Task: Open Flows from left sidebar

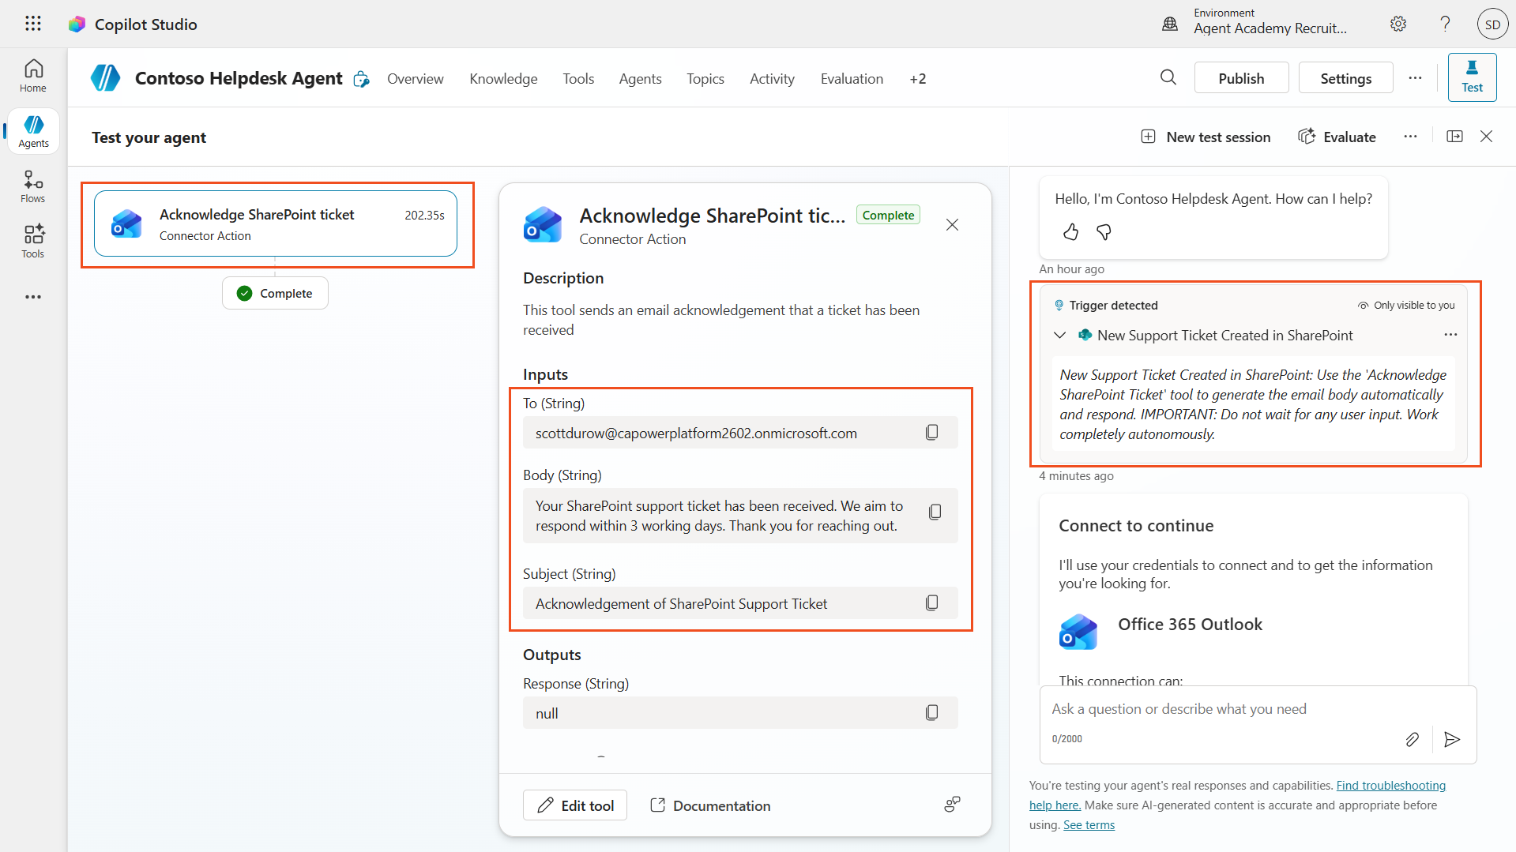Action: coord(33,186)
